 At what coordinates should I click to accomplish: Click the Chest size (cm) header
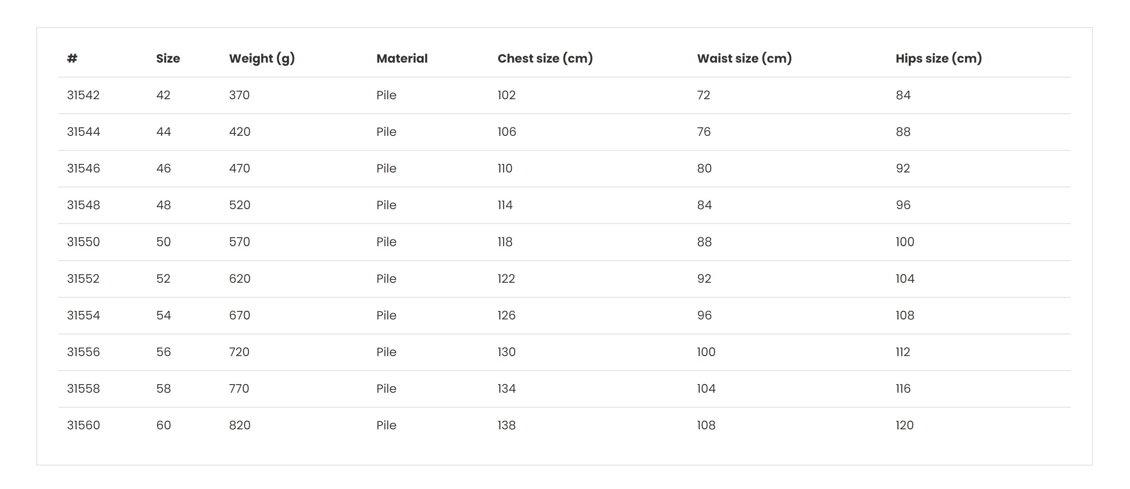(x=545, y=58)
